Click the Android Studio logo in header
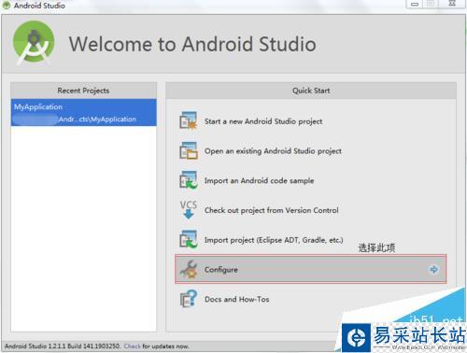 click(x=34, y=43)
